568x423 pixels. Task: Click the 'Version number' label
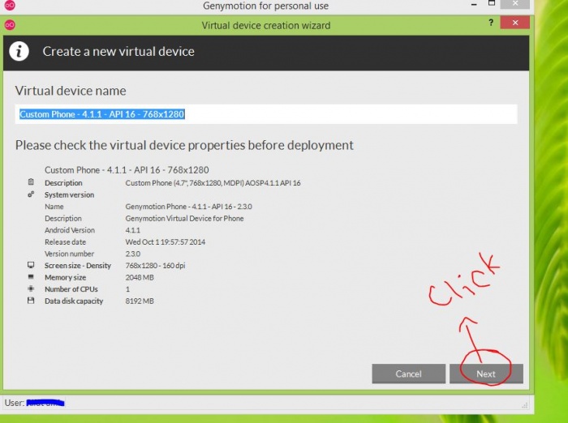point(69,254)
